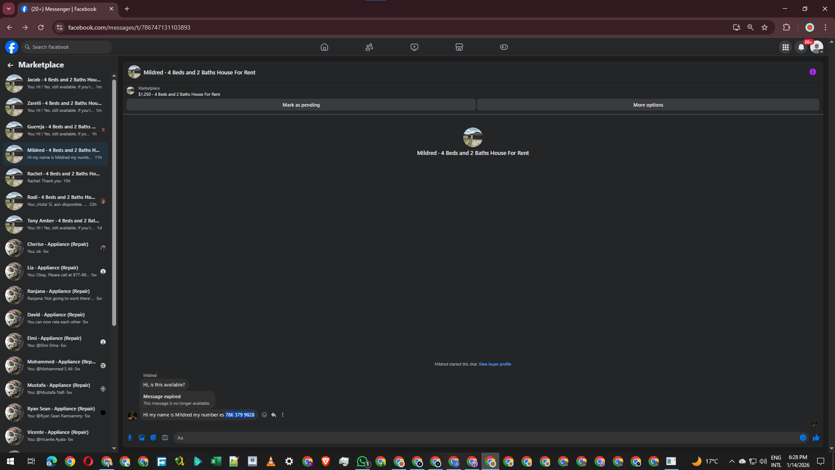Viewport: 835px width, 470px height.
Task: Attach a photo using the image icon
Action: pyautogui.click(x=141, y=438)
